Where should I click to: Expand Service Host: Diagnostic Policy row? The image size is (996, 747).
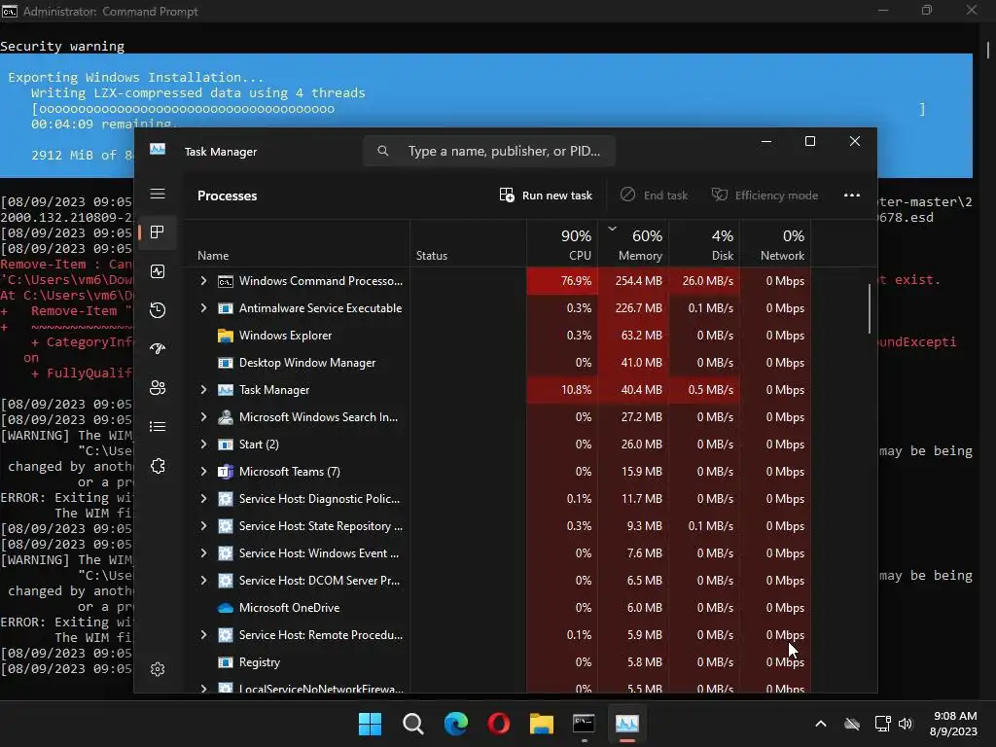point(203,499)
